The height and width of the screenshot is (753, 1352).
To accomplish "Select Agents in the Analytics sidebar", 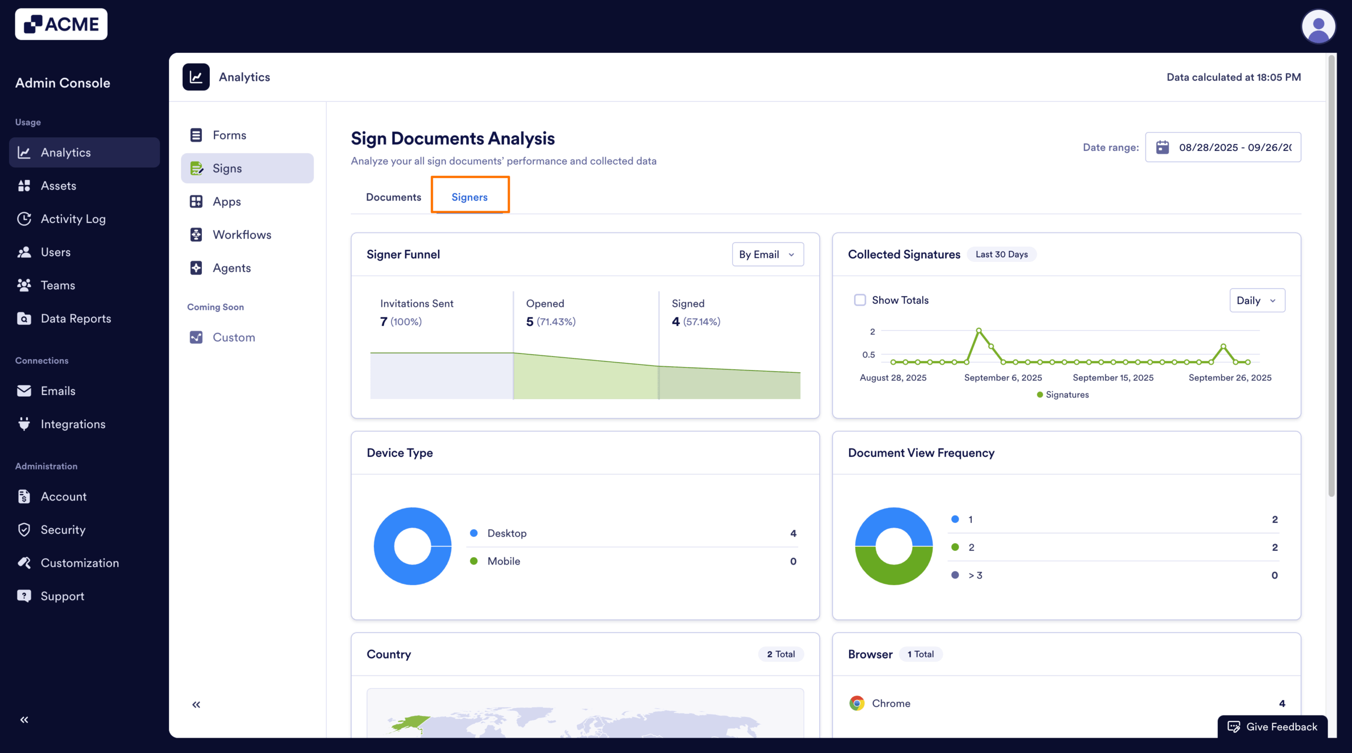I will point(232,268).
